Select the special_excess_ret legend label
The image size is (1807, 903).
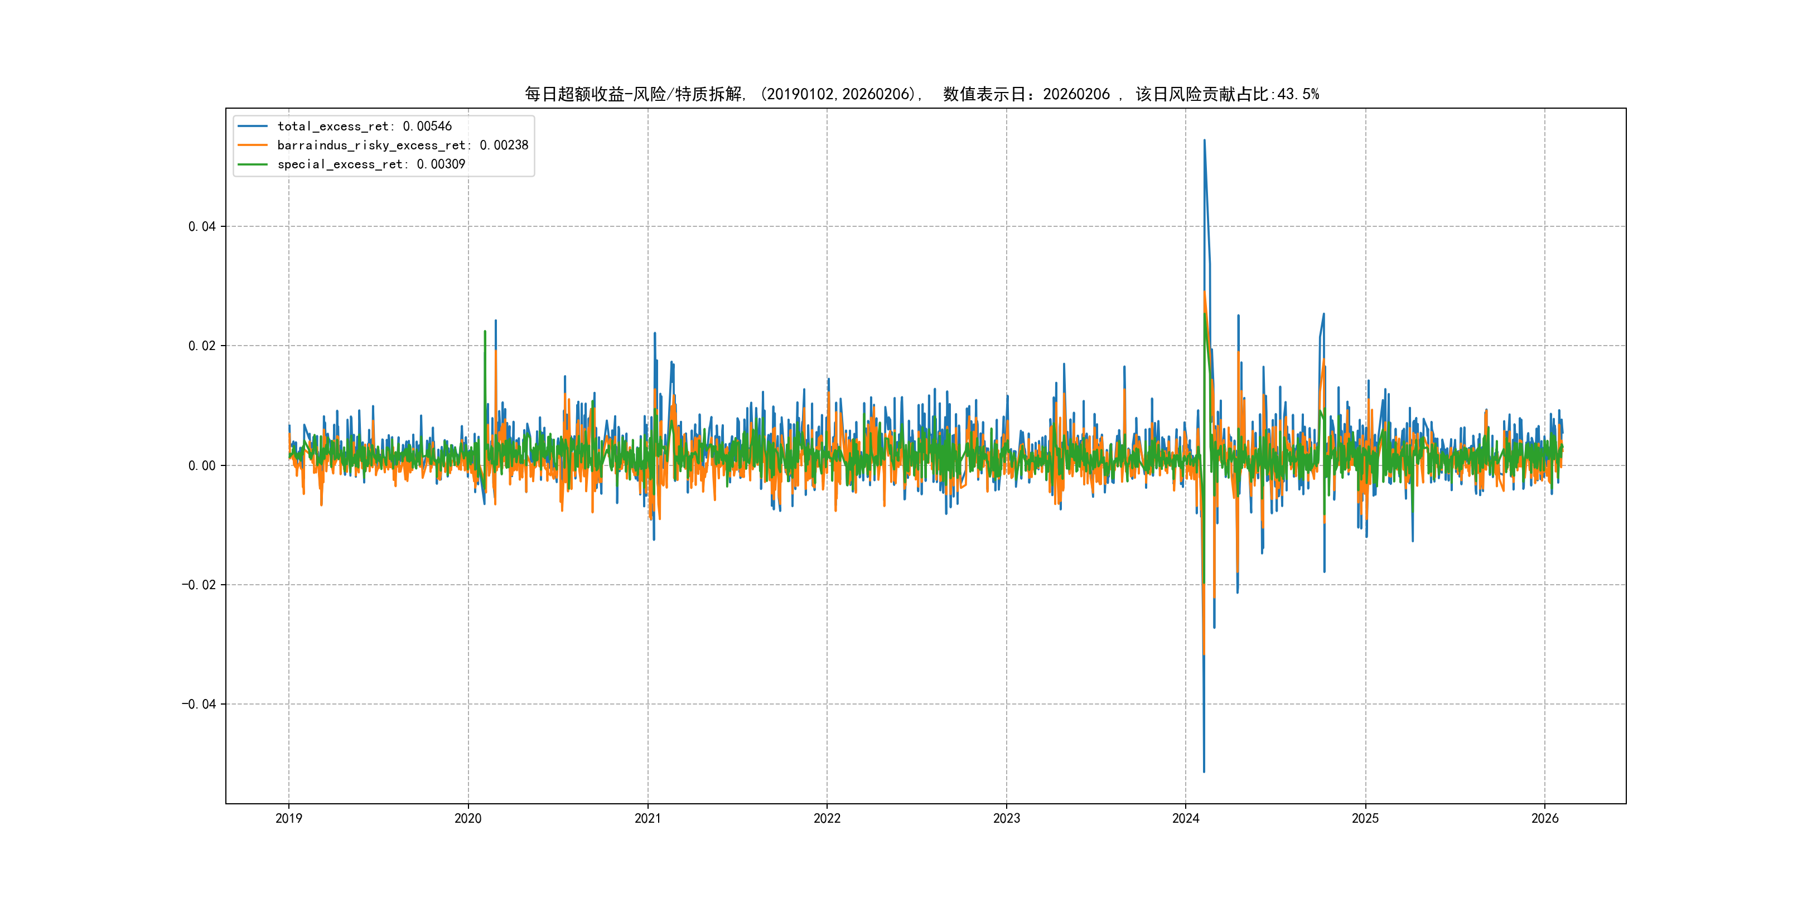(371, 164)
